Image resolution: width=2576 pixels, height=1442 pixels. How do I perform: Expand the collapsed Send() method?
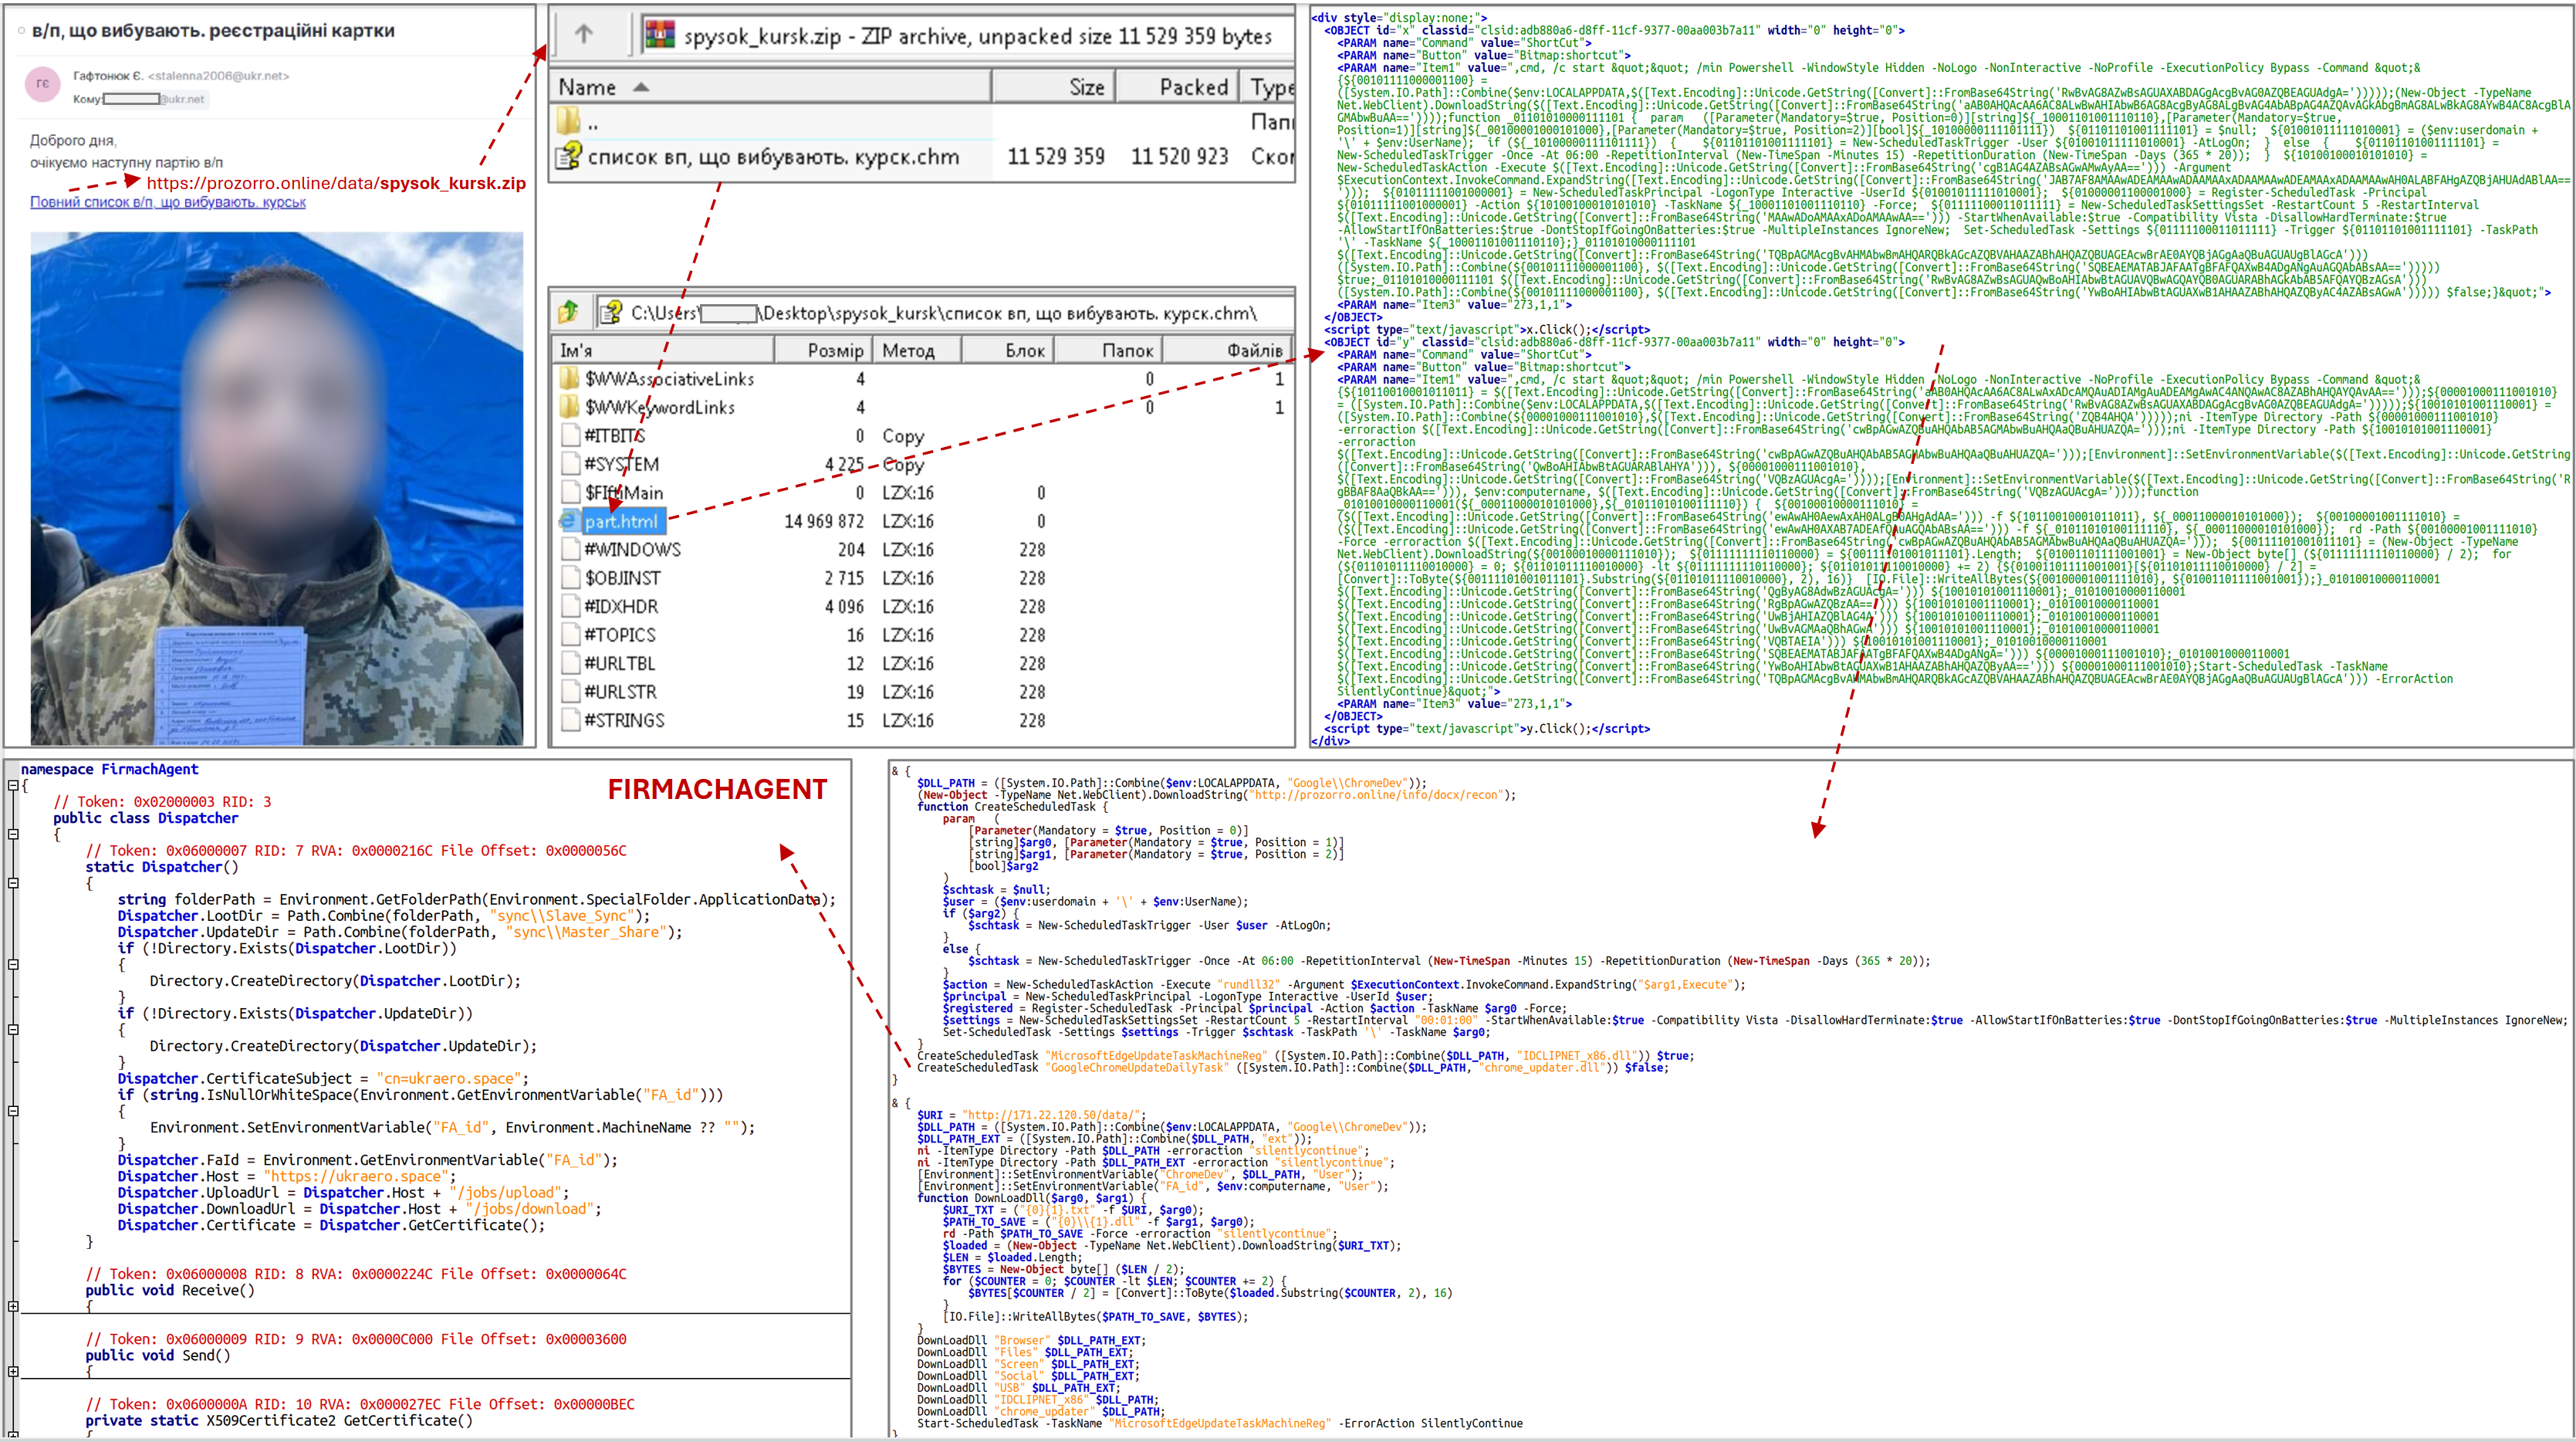tap(12, 1371)
